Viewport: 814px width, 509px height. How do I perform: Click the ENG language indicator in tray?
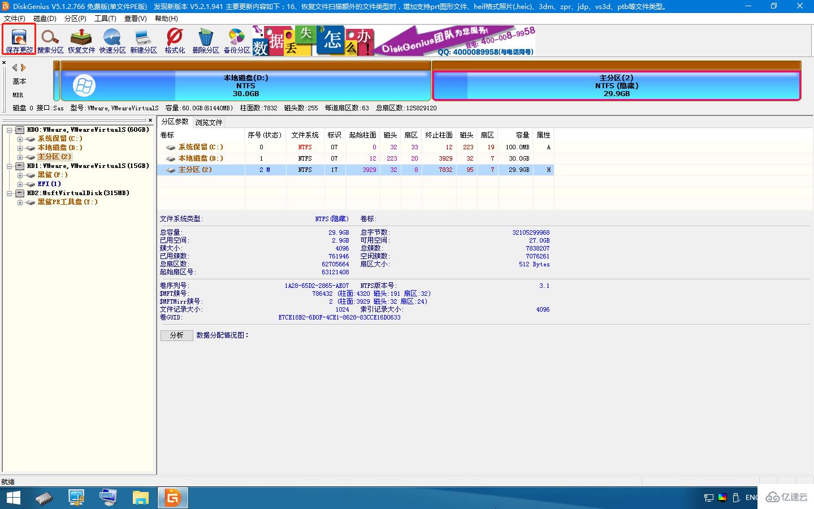pos(752,498)
